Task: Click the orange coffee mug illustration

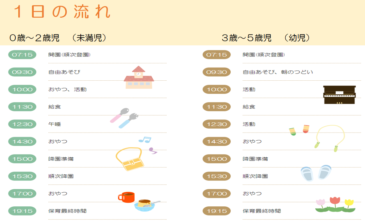Action: pyautogui.click(x=126, y=197)
